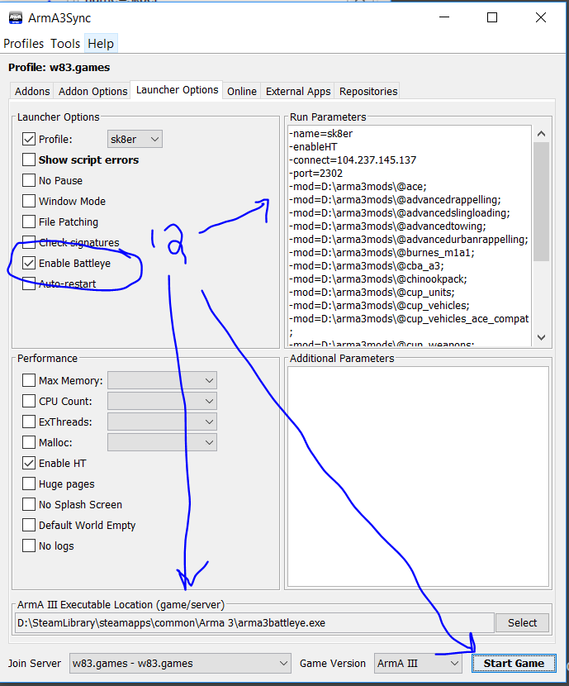Image resolution: width=569 pixels, height=686 pixels.
Task: Toggle Enable Battleye checkbox
Action: (29, 263)
